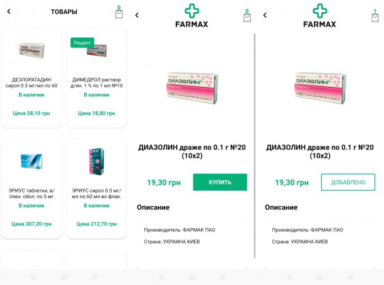Go back from the ДОБАВЛЕНО product screen
The image size is (384, 285).
[x=265, y=15]
